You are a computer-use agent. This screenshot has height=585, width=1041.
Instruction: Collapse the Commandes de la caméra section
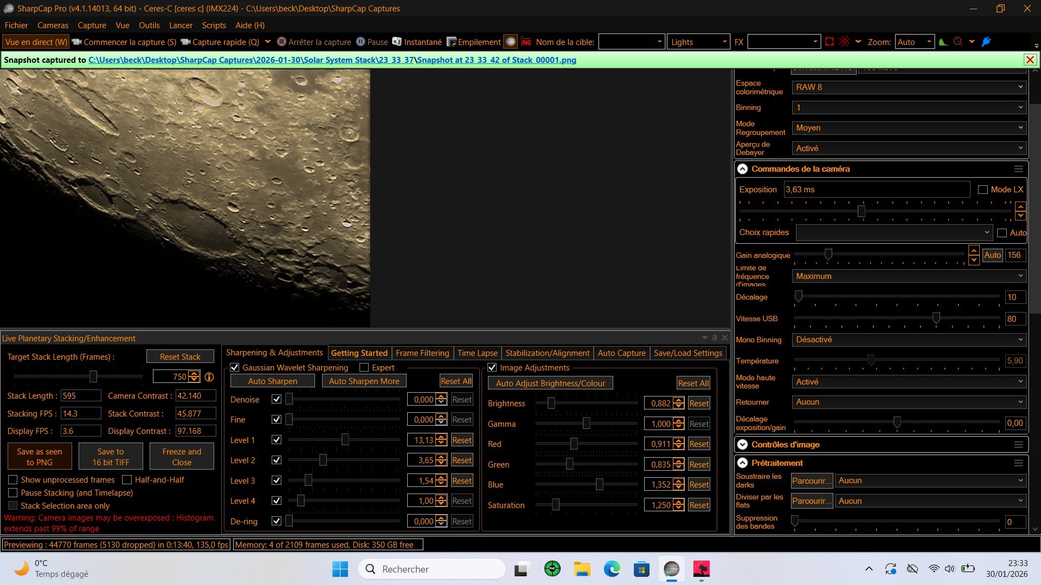[x=742, y=169]
